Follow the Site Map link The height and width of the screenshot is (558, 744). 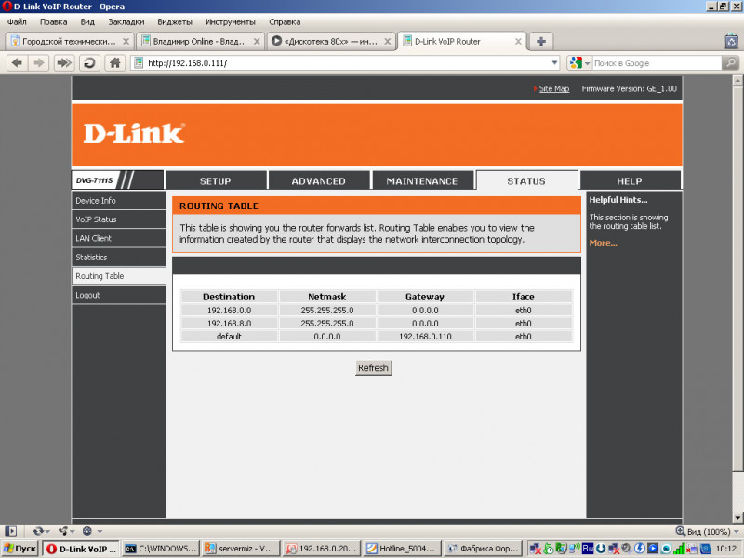coord(554,88)
